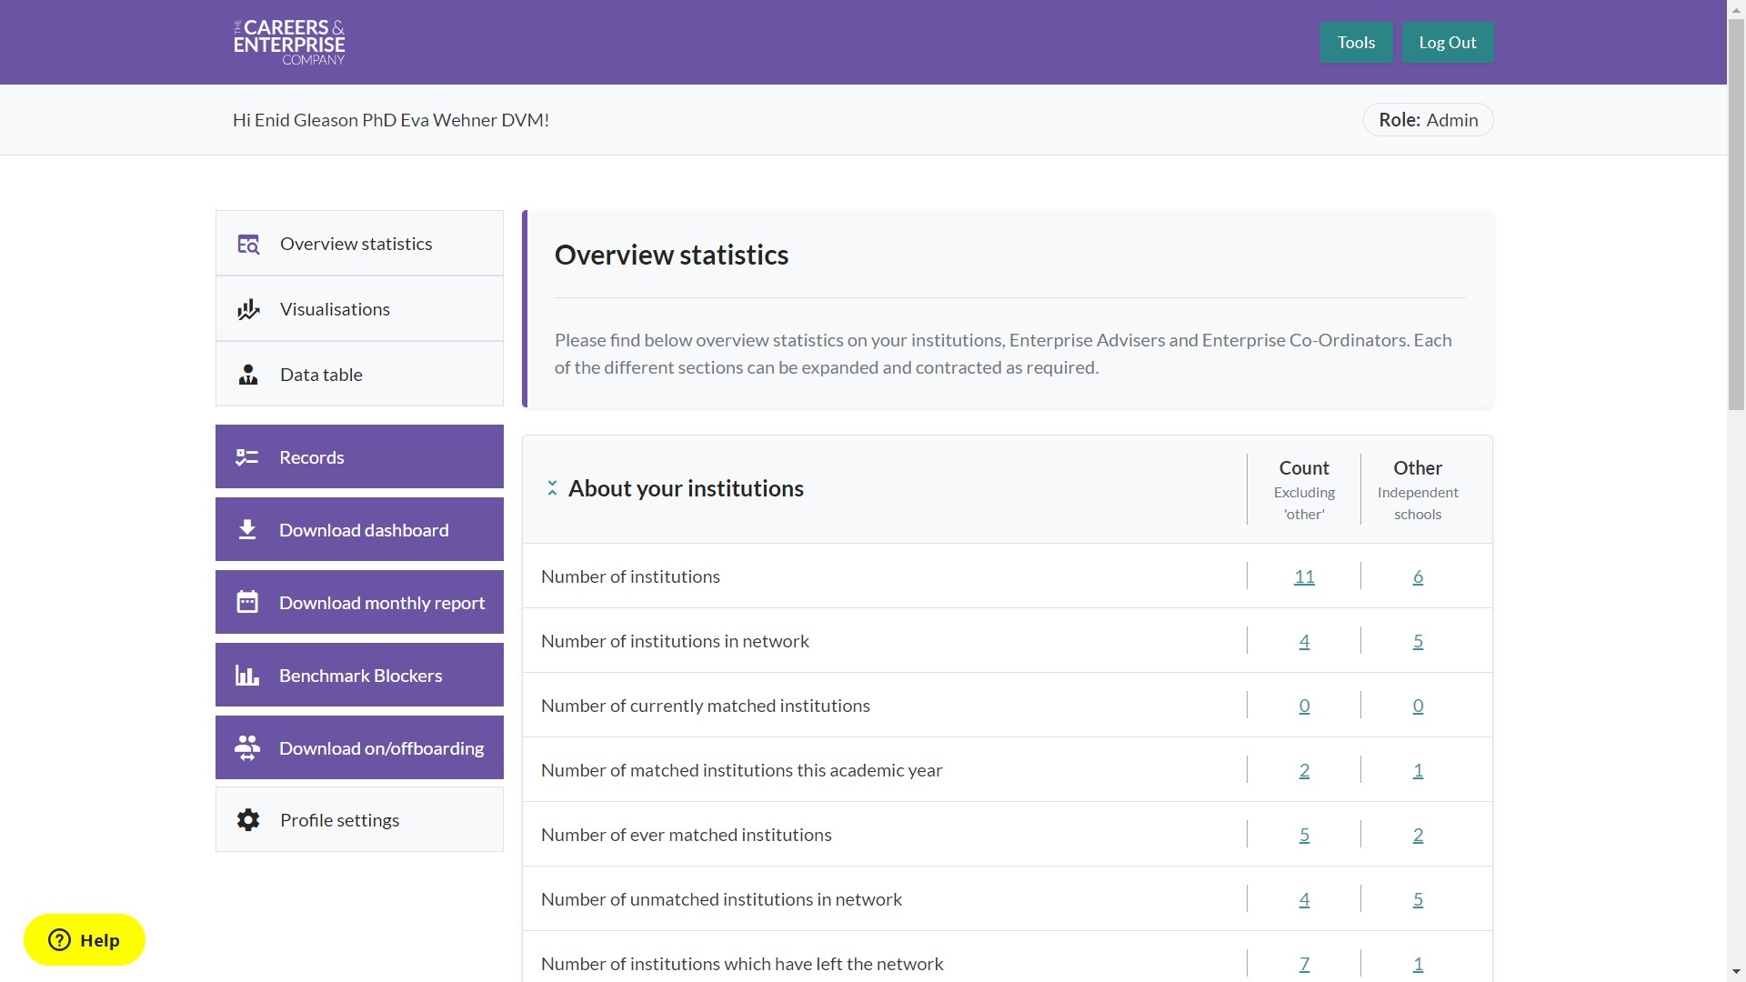The image size is (1746, 982).
Task: Click the Other column header
Action: 1418,489
